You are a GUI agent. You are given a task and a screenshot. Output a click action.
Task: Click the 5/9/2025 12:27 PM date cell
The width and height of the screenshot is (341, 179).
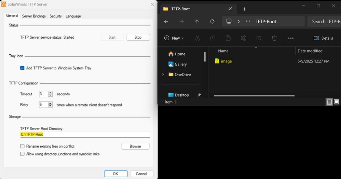coord(313,61)
